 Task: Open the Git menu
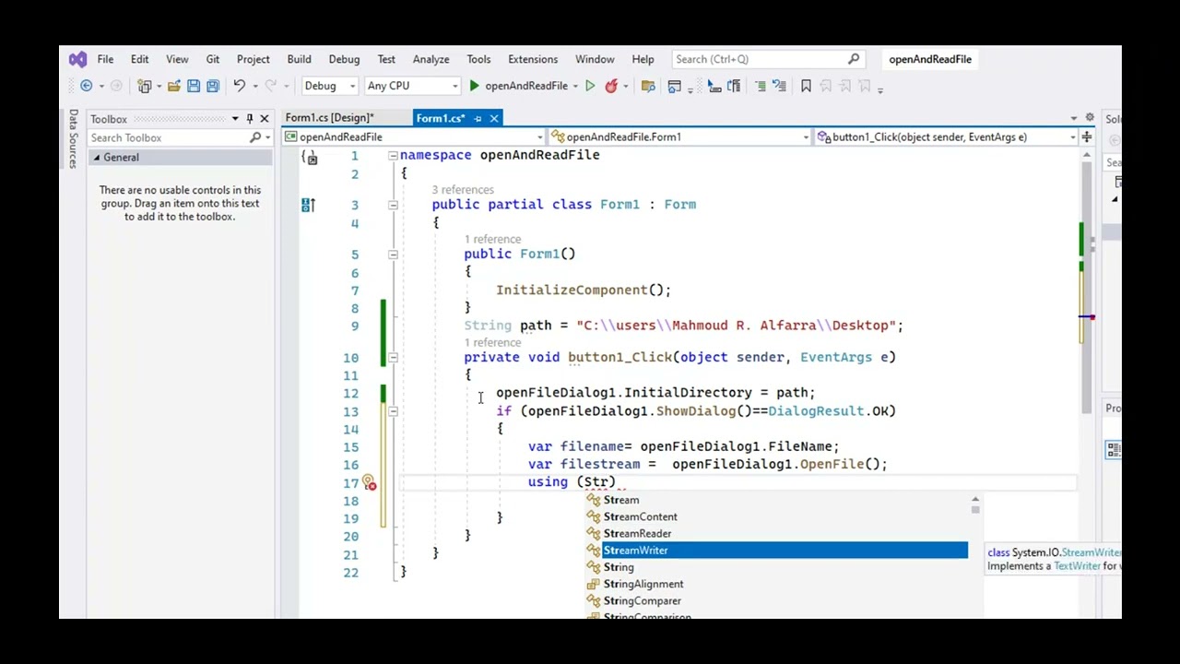coord(213,59)
